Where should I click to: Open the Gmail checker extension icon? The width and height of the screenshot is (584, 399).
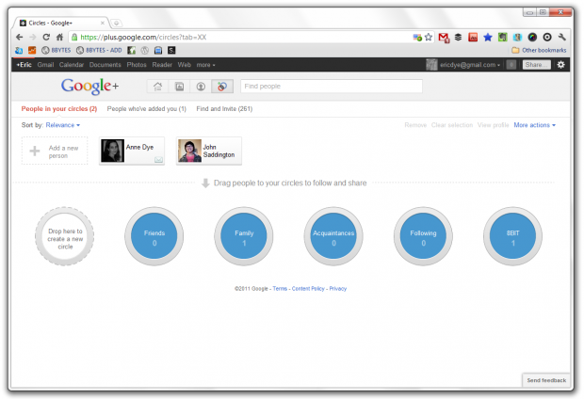click(444, 38)
